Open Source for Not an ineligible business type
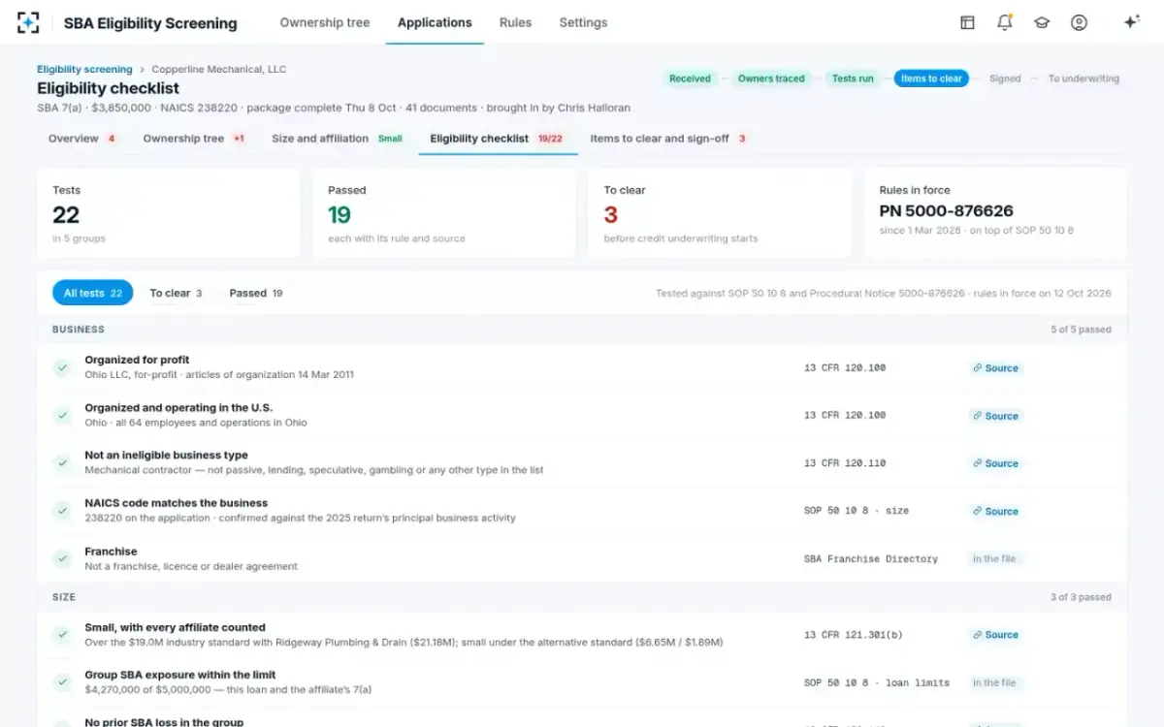Screen dimensions: 1164x727 tap(996, 463)
